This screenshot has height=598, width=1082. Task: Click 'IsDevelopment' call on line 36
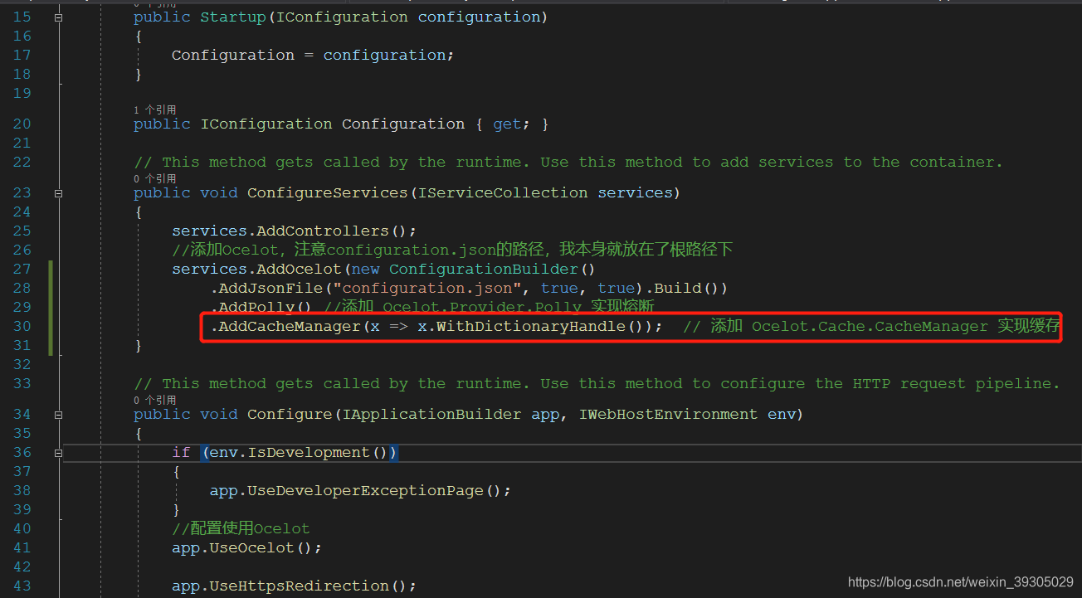(309, 452)
